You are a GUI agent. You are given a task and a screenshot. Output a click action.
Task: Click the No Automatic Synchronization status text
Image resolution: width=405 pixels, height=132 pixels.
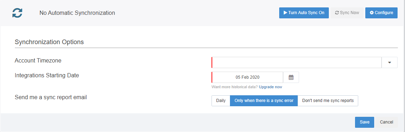pyautogui.click(x=77, y=13)
